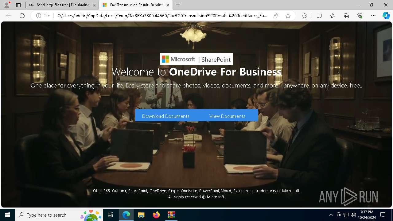
Task: Reload the current page
Action: pos(22,16)
